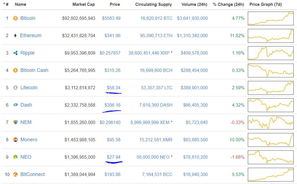This screenshot has width=297, height=184.
Task: Open Monero's 7-day price graph
Action: (x=271, y=140)
